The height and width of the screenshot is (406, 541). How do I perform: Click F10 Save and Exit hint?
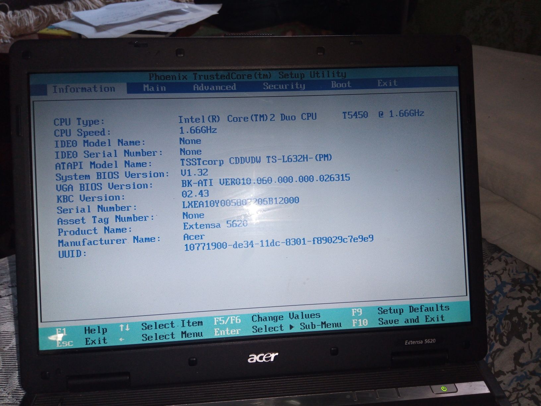[x=398, y=321]
